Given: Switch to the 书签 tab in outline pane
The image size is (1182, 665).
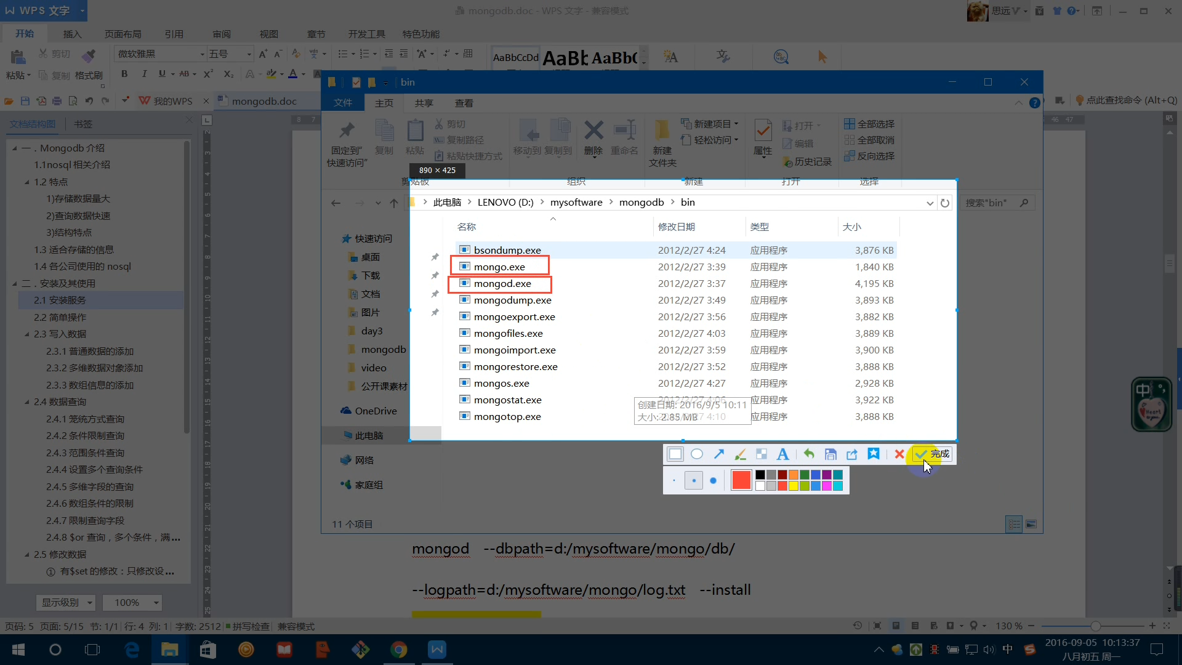Looking at the screenshot, I should click(x=83, y=124).
